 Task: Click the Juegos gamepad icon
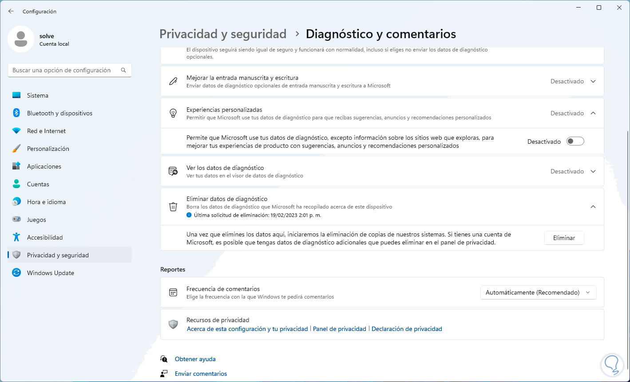[16, 220]
